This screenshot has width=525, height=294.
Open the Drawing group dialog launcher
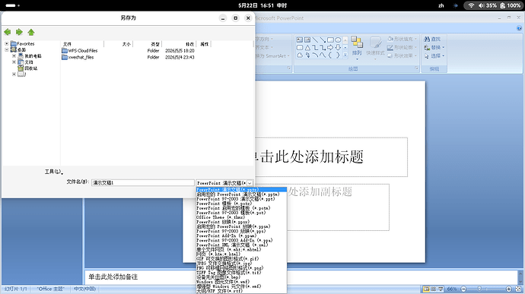click(x=416, y=68)
